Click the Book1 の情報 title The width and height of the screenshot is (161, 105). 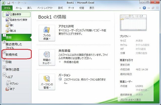click(52, 17)
